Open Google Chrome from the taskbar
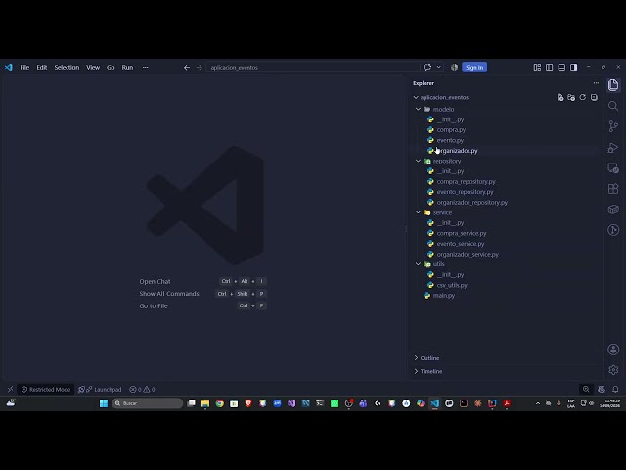 [219, 403]
